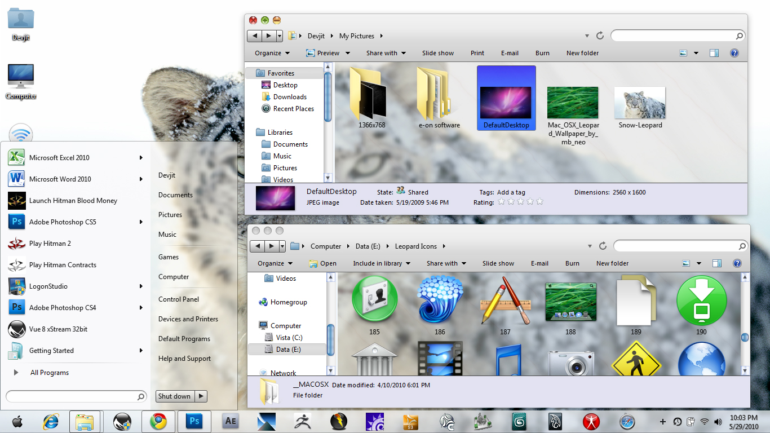This screenshot has width=770, height=433.
Task: Click the After Effects taskbar icon
Action: click(231, 421)
